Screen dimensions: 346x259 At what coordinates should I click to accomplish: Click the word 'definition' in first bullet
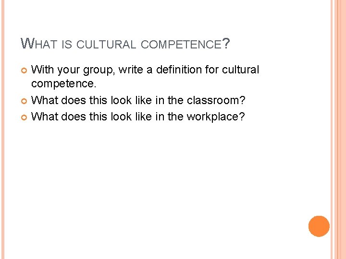pyautogui.click(x=179, y=70)
